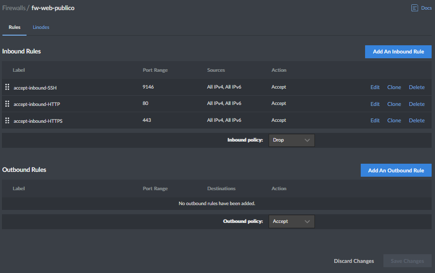This screenshot has width=435, height=273.
Task: Click Discard Changes
Action: click(x=353, y=261)
